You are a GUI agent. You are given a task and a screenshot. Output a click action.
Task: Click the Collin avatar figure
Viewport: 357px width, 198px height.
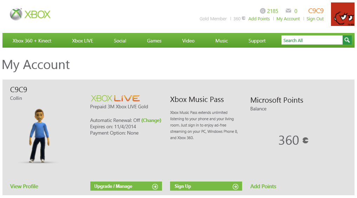[x=39, y=136]
